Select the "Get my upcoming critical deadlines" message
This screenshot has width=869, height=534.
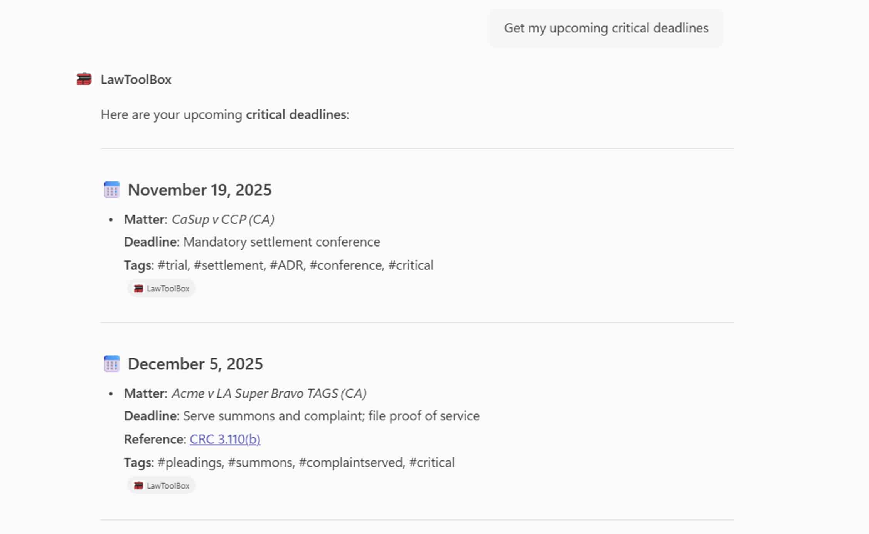[606, 28]
